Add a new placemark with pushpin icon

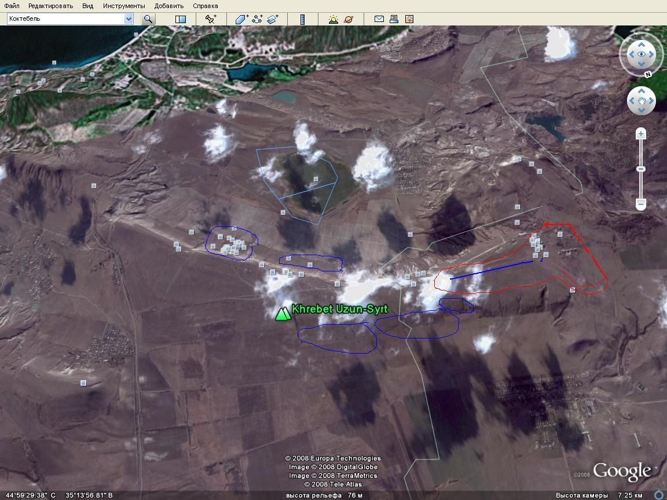coord(211,19)
